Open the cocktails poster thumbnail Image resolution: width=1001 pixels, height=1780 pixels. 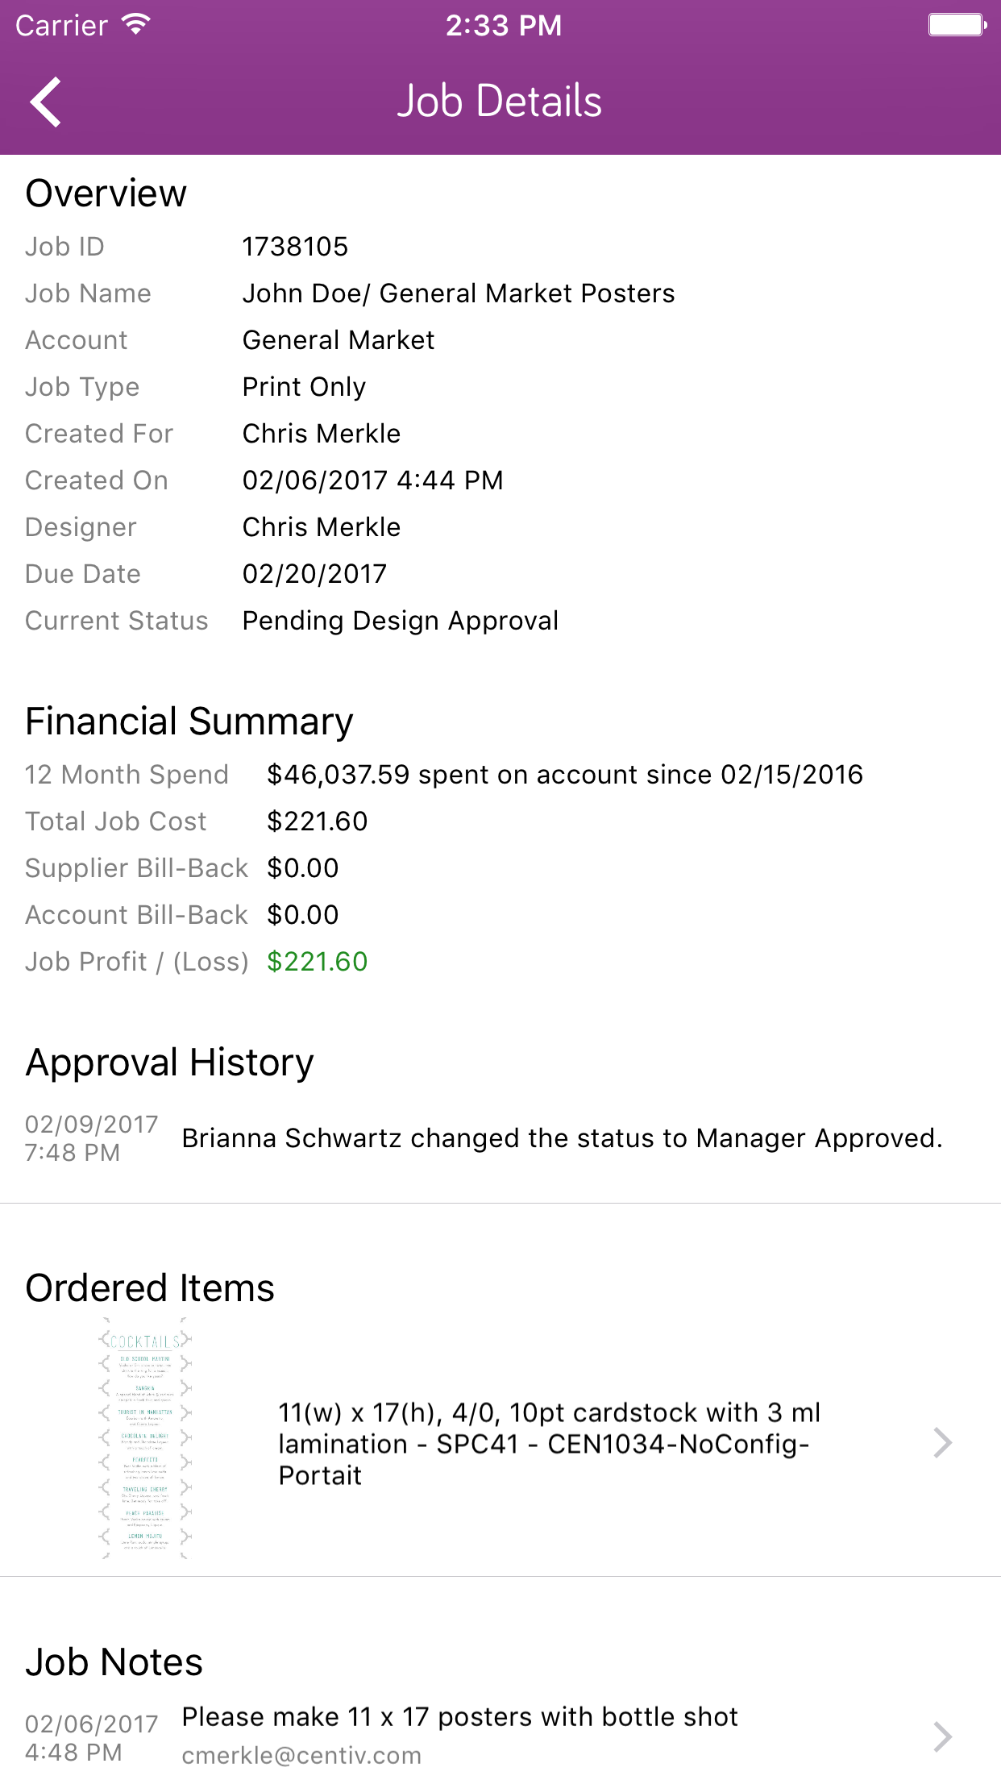pyautogui.click(x=145, y=1439)
